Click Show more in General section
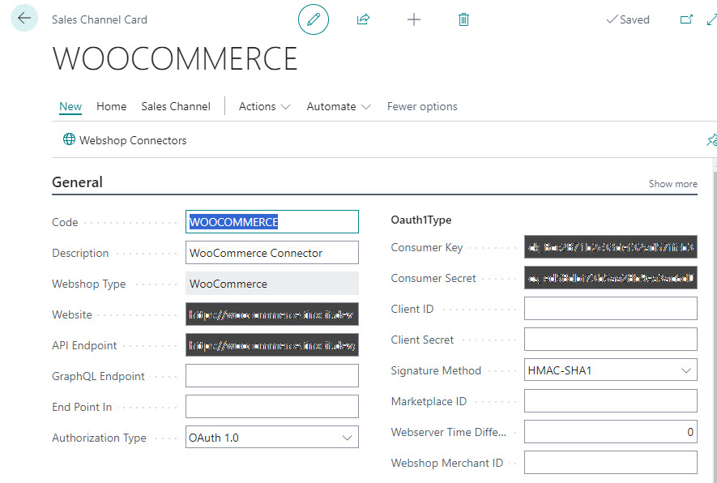 coord(672,184)
